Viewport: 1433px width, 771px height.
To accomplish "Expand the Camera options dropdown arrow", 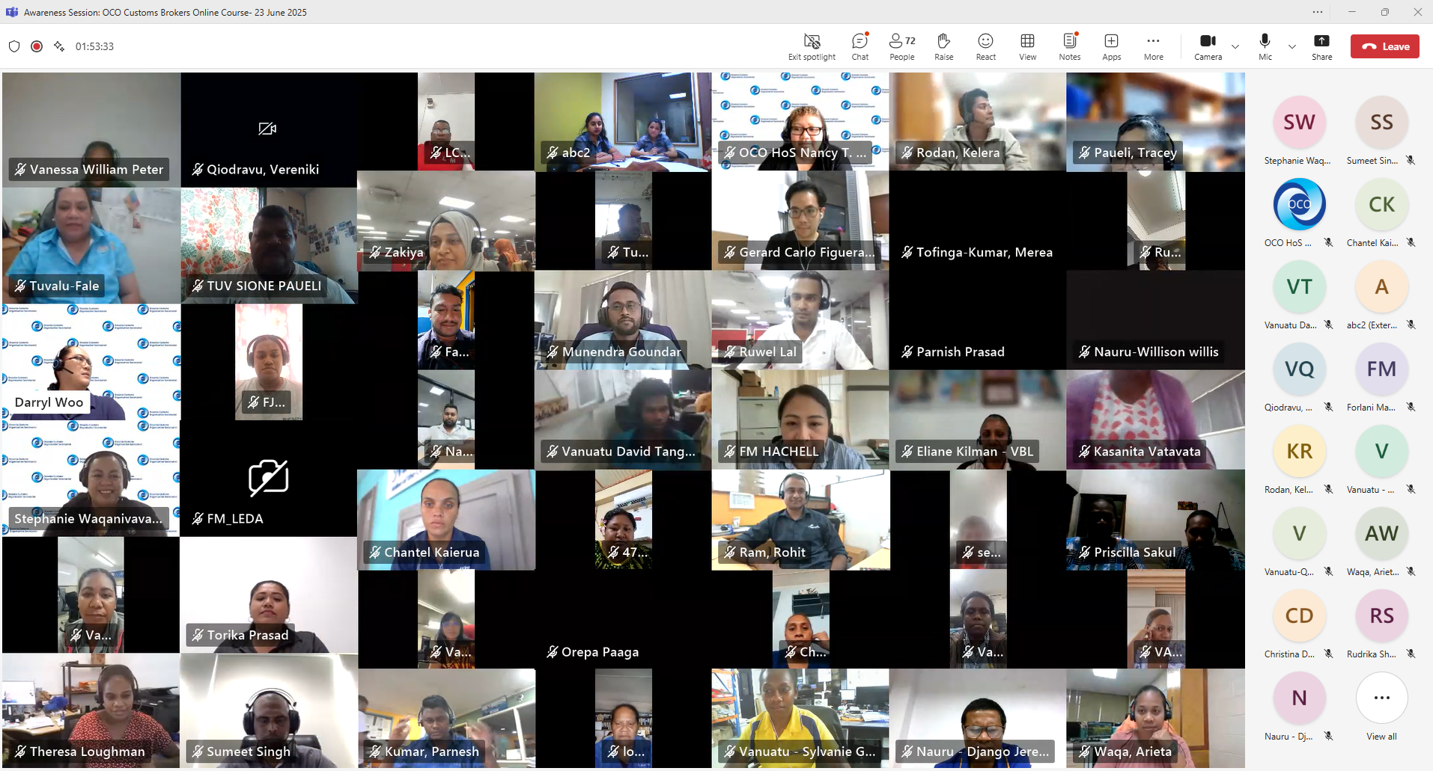I will [1235, 46].
